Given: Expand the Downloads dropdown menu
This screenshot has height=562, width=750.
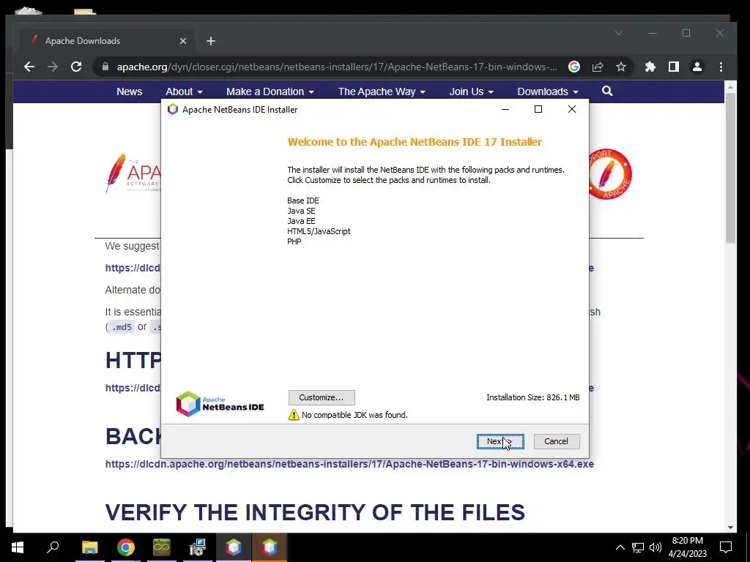Looking at the screenshot, I should pos(548,91).
